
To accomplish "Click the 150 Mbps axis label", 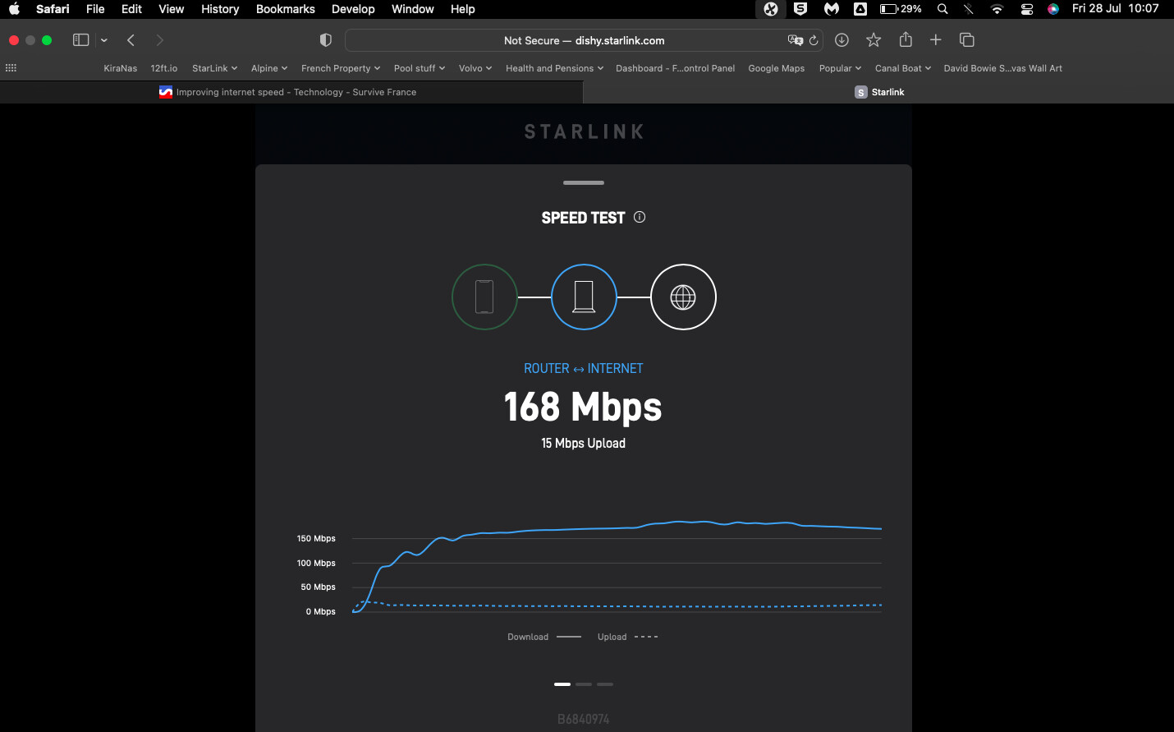I will tap(316, 539).
